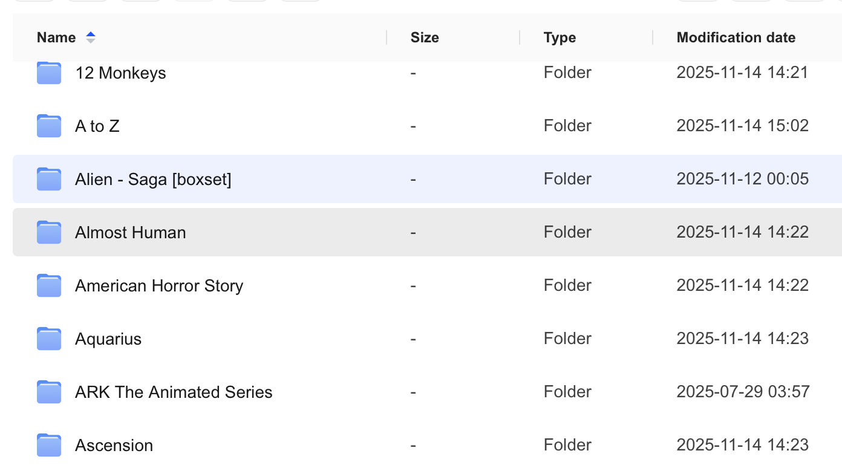
Task: Click the ARK The Animated Series folder icon
Action: tap(49, 392)
